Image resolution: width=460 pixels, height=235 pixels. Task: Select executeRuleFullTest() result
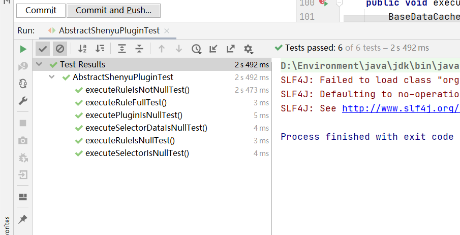coord(126,103)
